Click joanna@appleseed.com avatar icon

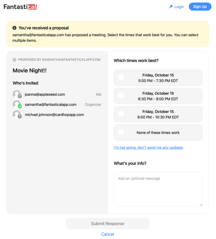click(x=17, y=94)
